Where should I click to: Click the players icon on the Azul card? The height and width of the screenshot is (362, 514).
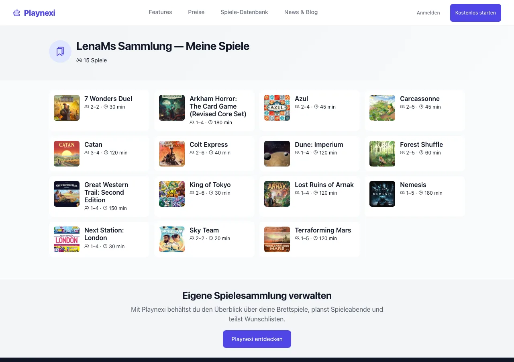click(x=297, y=107)
